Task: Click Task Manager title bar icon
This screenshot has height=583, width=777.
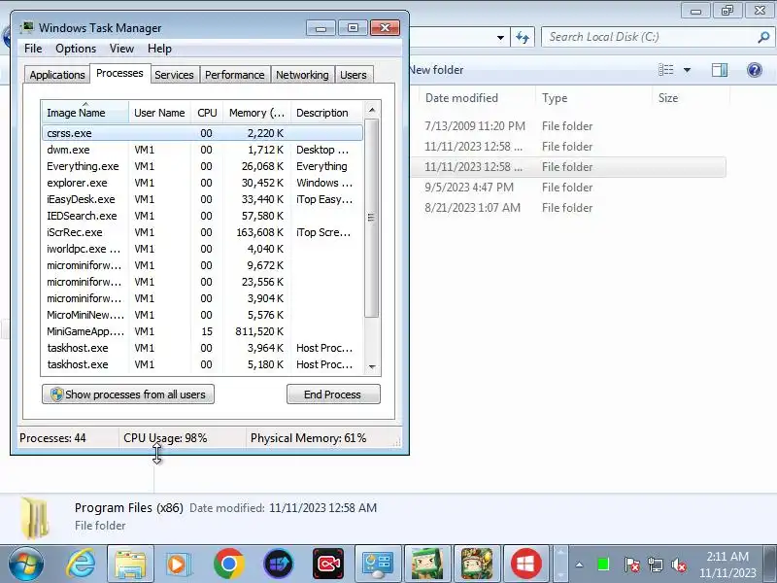Action: point(27,27)
